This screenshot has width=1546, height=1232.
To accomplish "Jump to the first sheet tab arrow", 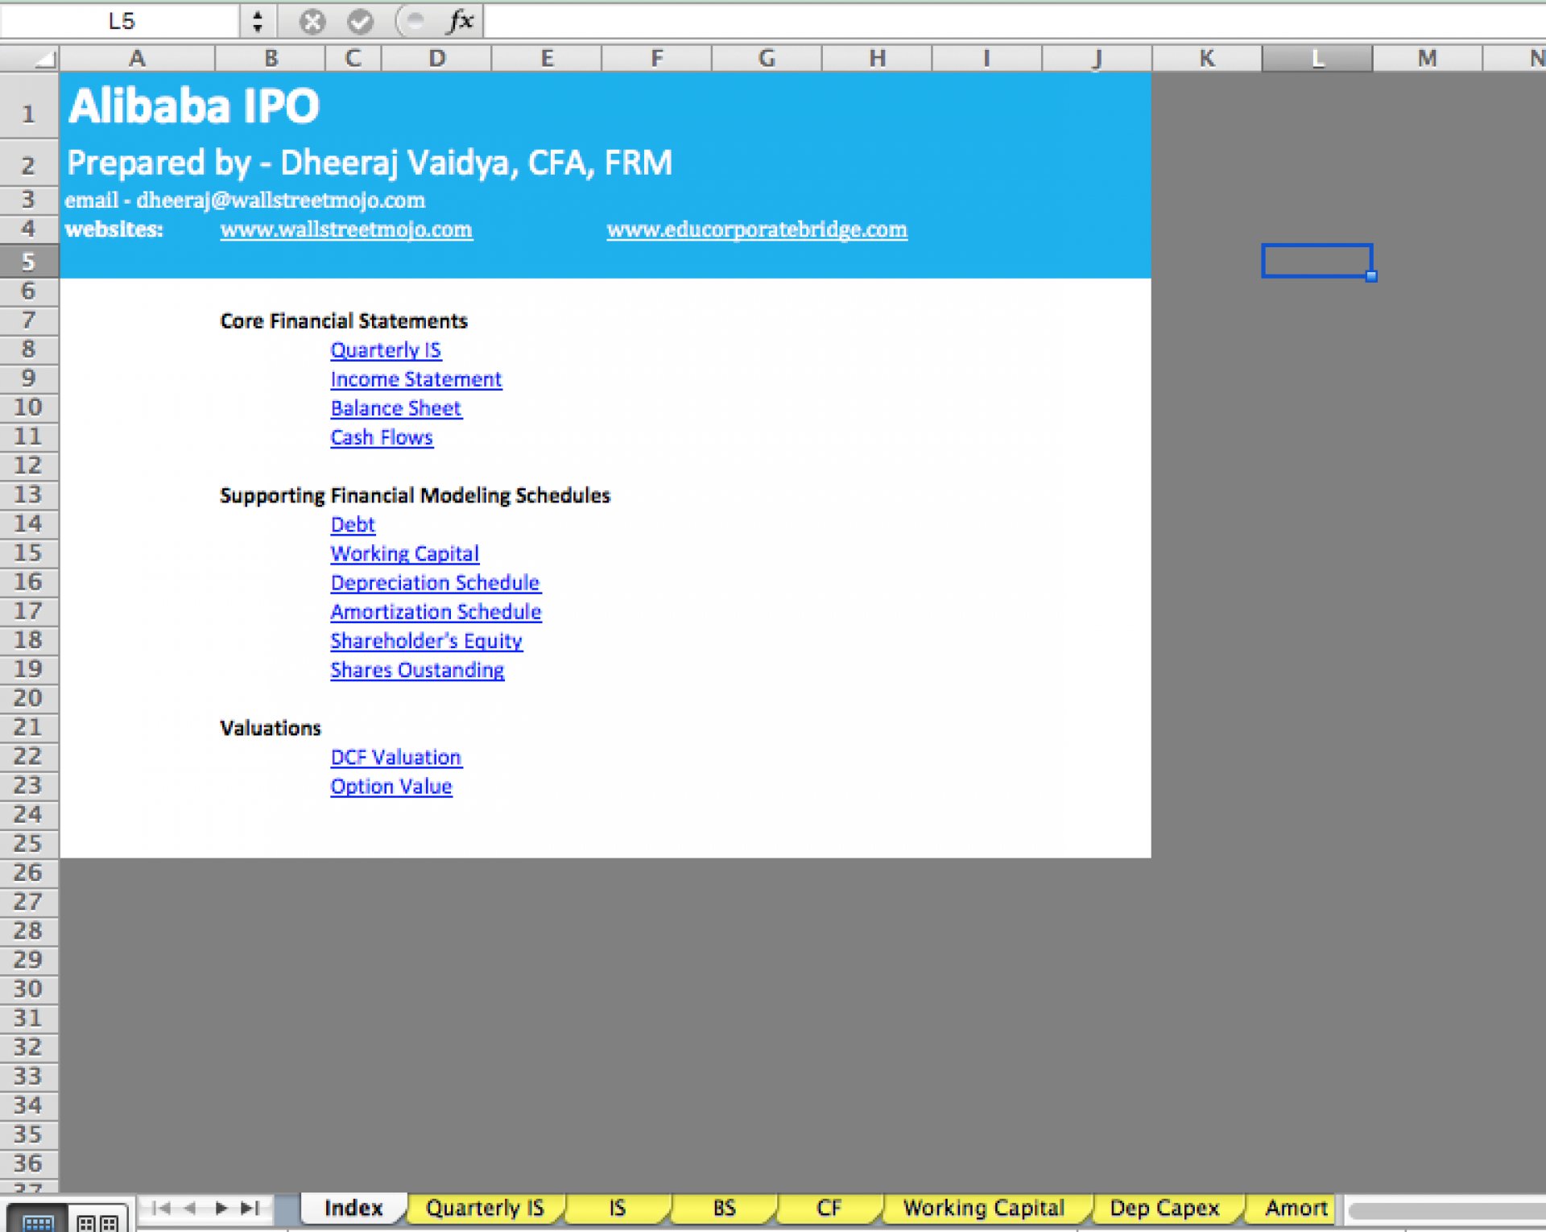I will (x=161, y=1208).
